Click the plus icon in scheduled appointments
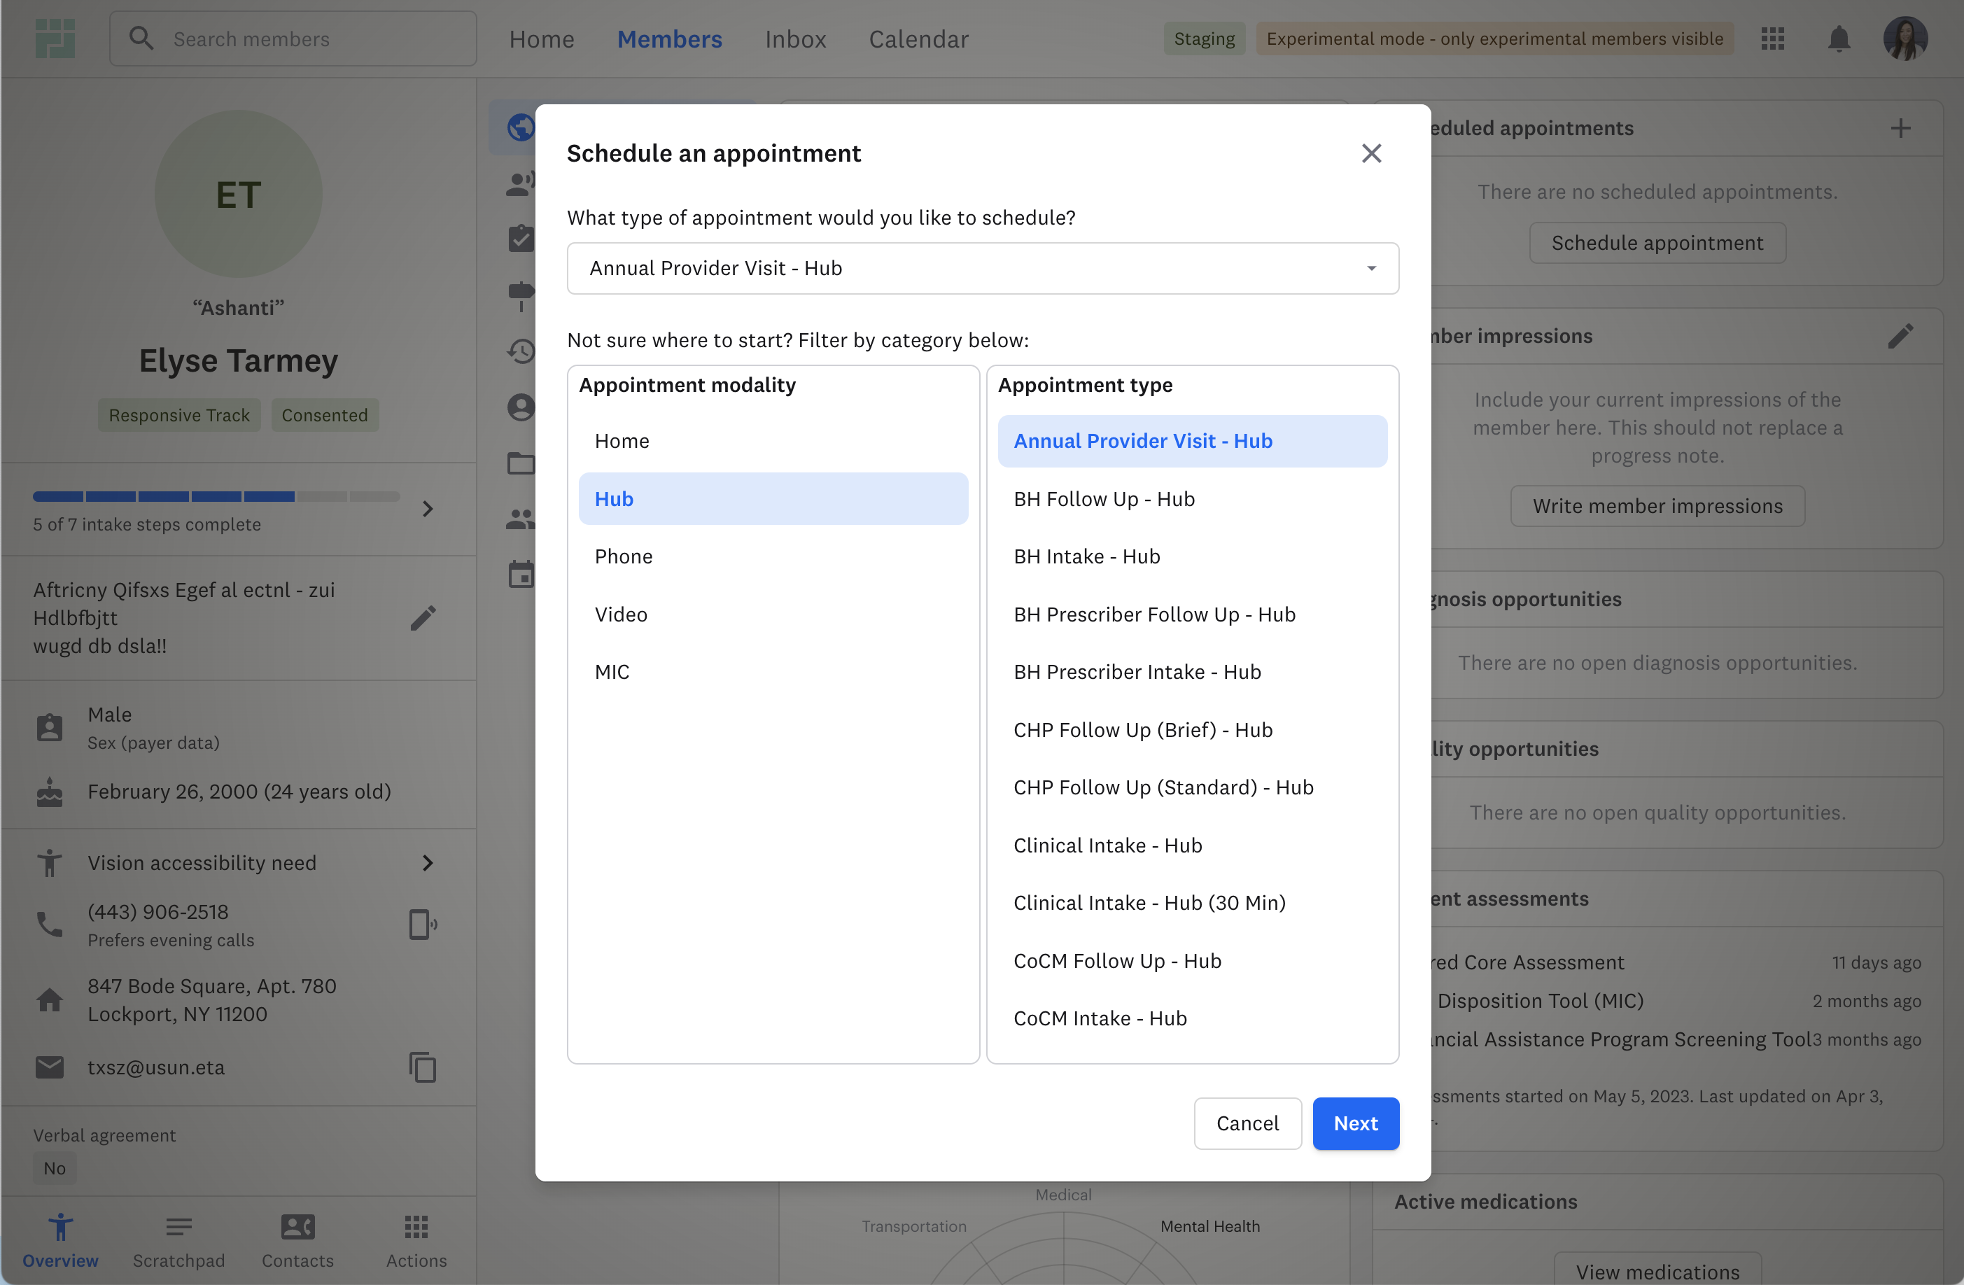Screen dimensions: 1964x1285 tap(1900, 128)
